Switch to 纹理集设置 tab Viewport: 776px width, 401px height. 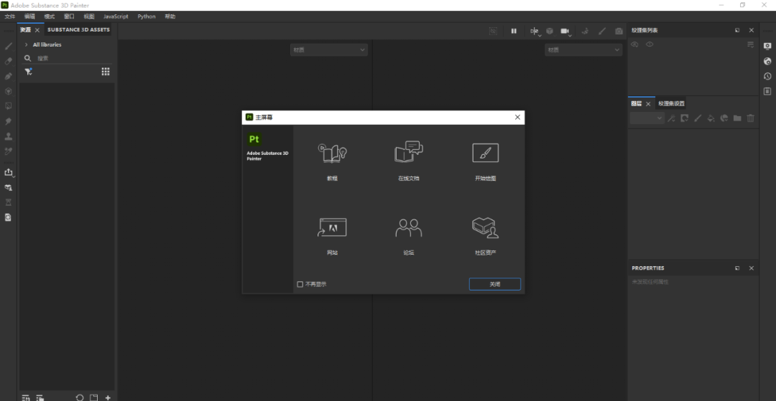(672, 103)
